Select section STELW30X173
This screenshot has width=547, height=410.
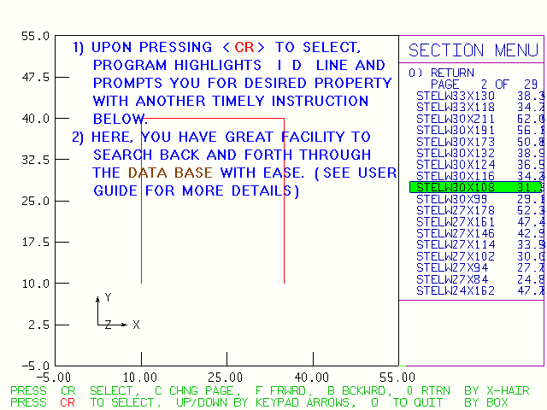[x=456, y=141]
